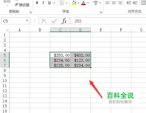Image resolution: width=146 pixels, height=113 pixels.
Task: Select column D header
Action: [80, 30]
